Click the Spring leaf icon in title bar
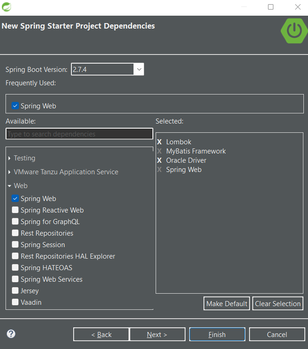308x349 pixels. tap(6, 7)
